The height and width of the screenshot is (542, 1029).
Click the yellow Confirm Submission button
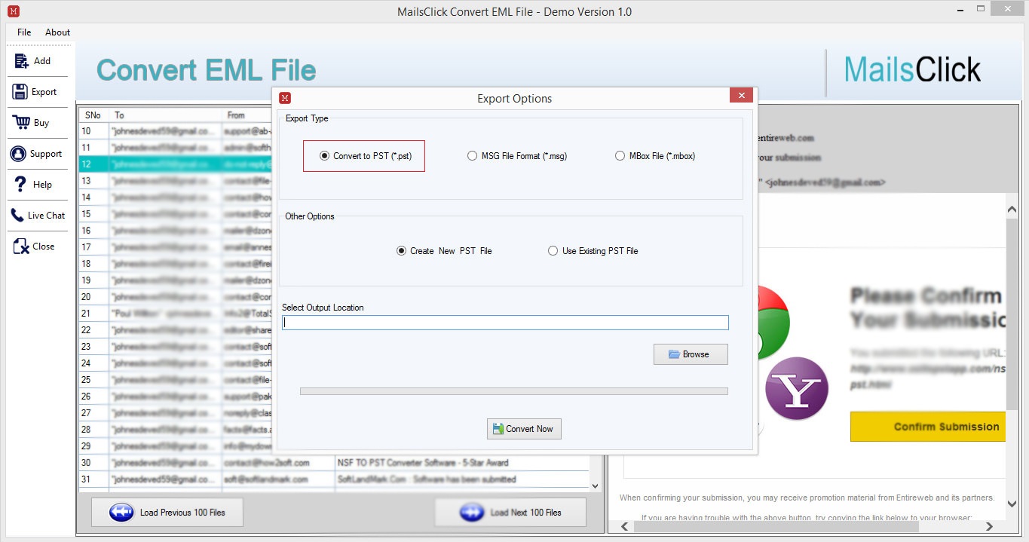coord(929,427)
